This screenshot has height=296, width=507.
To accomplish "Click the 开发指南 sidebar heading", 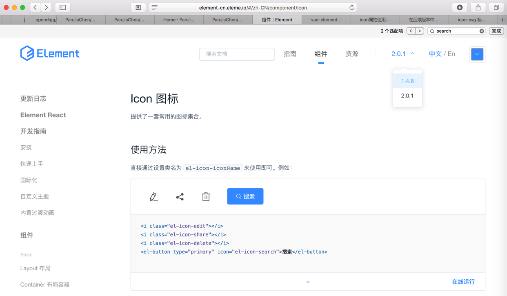I will [33, 131].
